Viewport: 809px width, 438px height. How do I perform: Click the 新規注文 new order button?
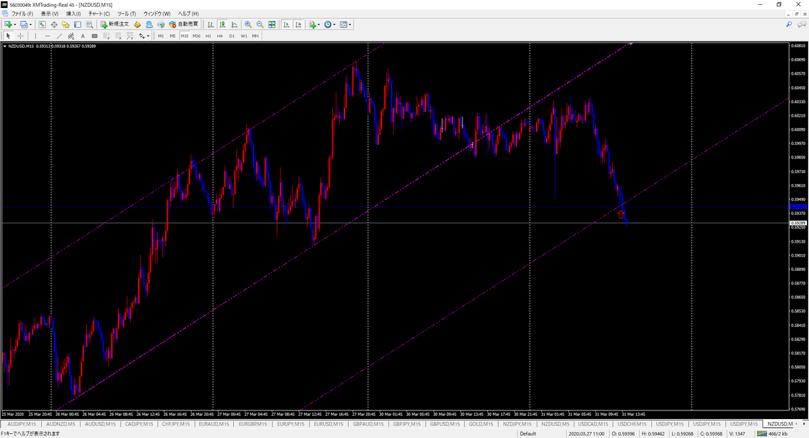tap(115, 24)
